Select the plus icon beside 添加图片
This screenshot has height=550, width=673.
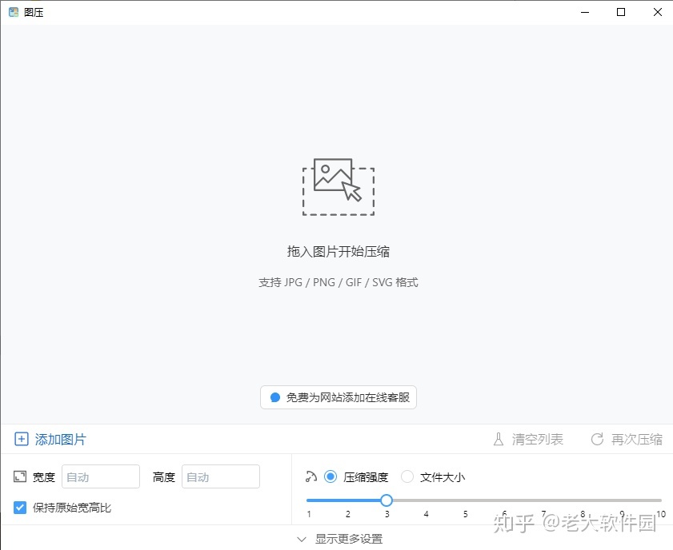(21, 439)
